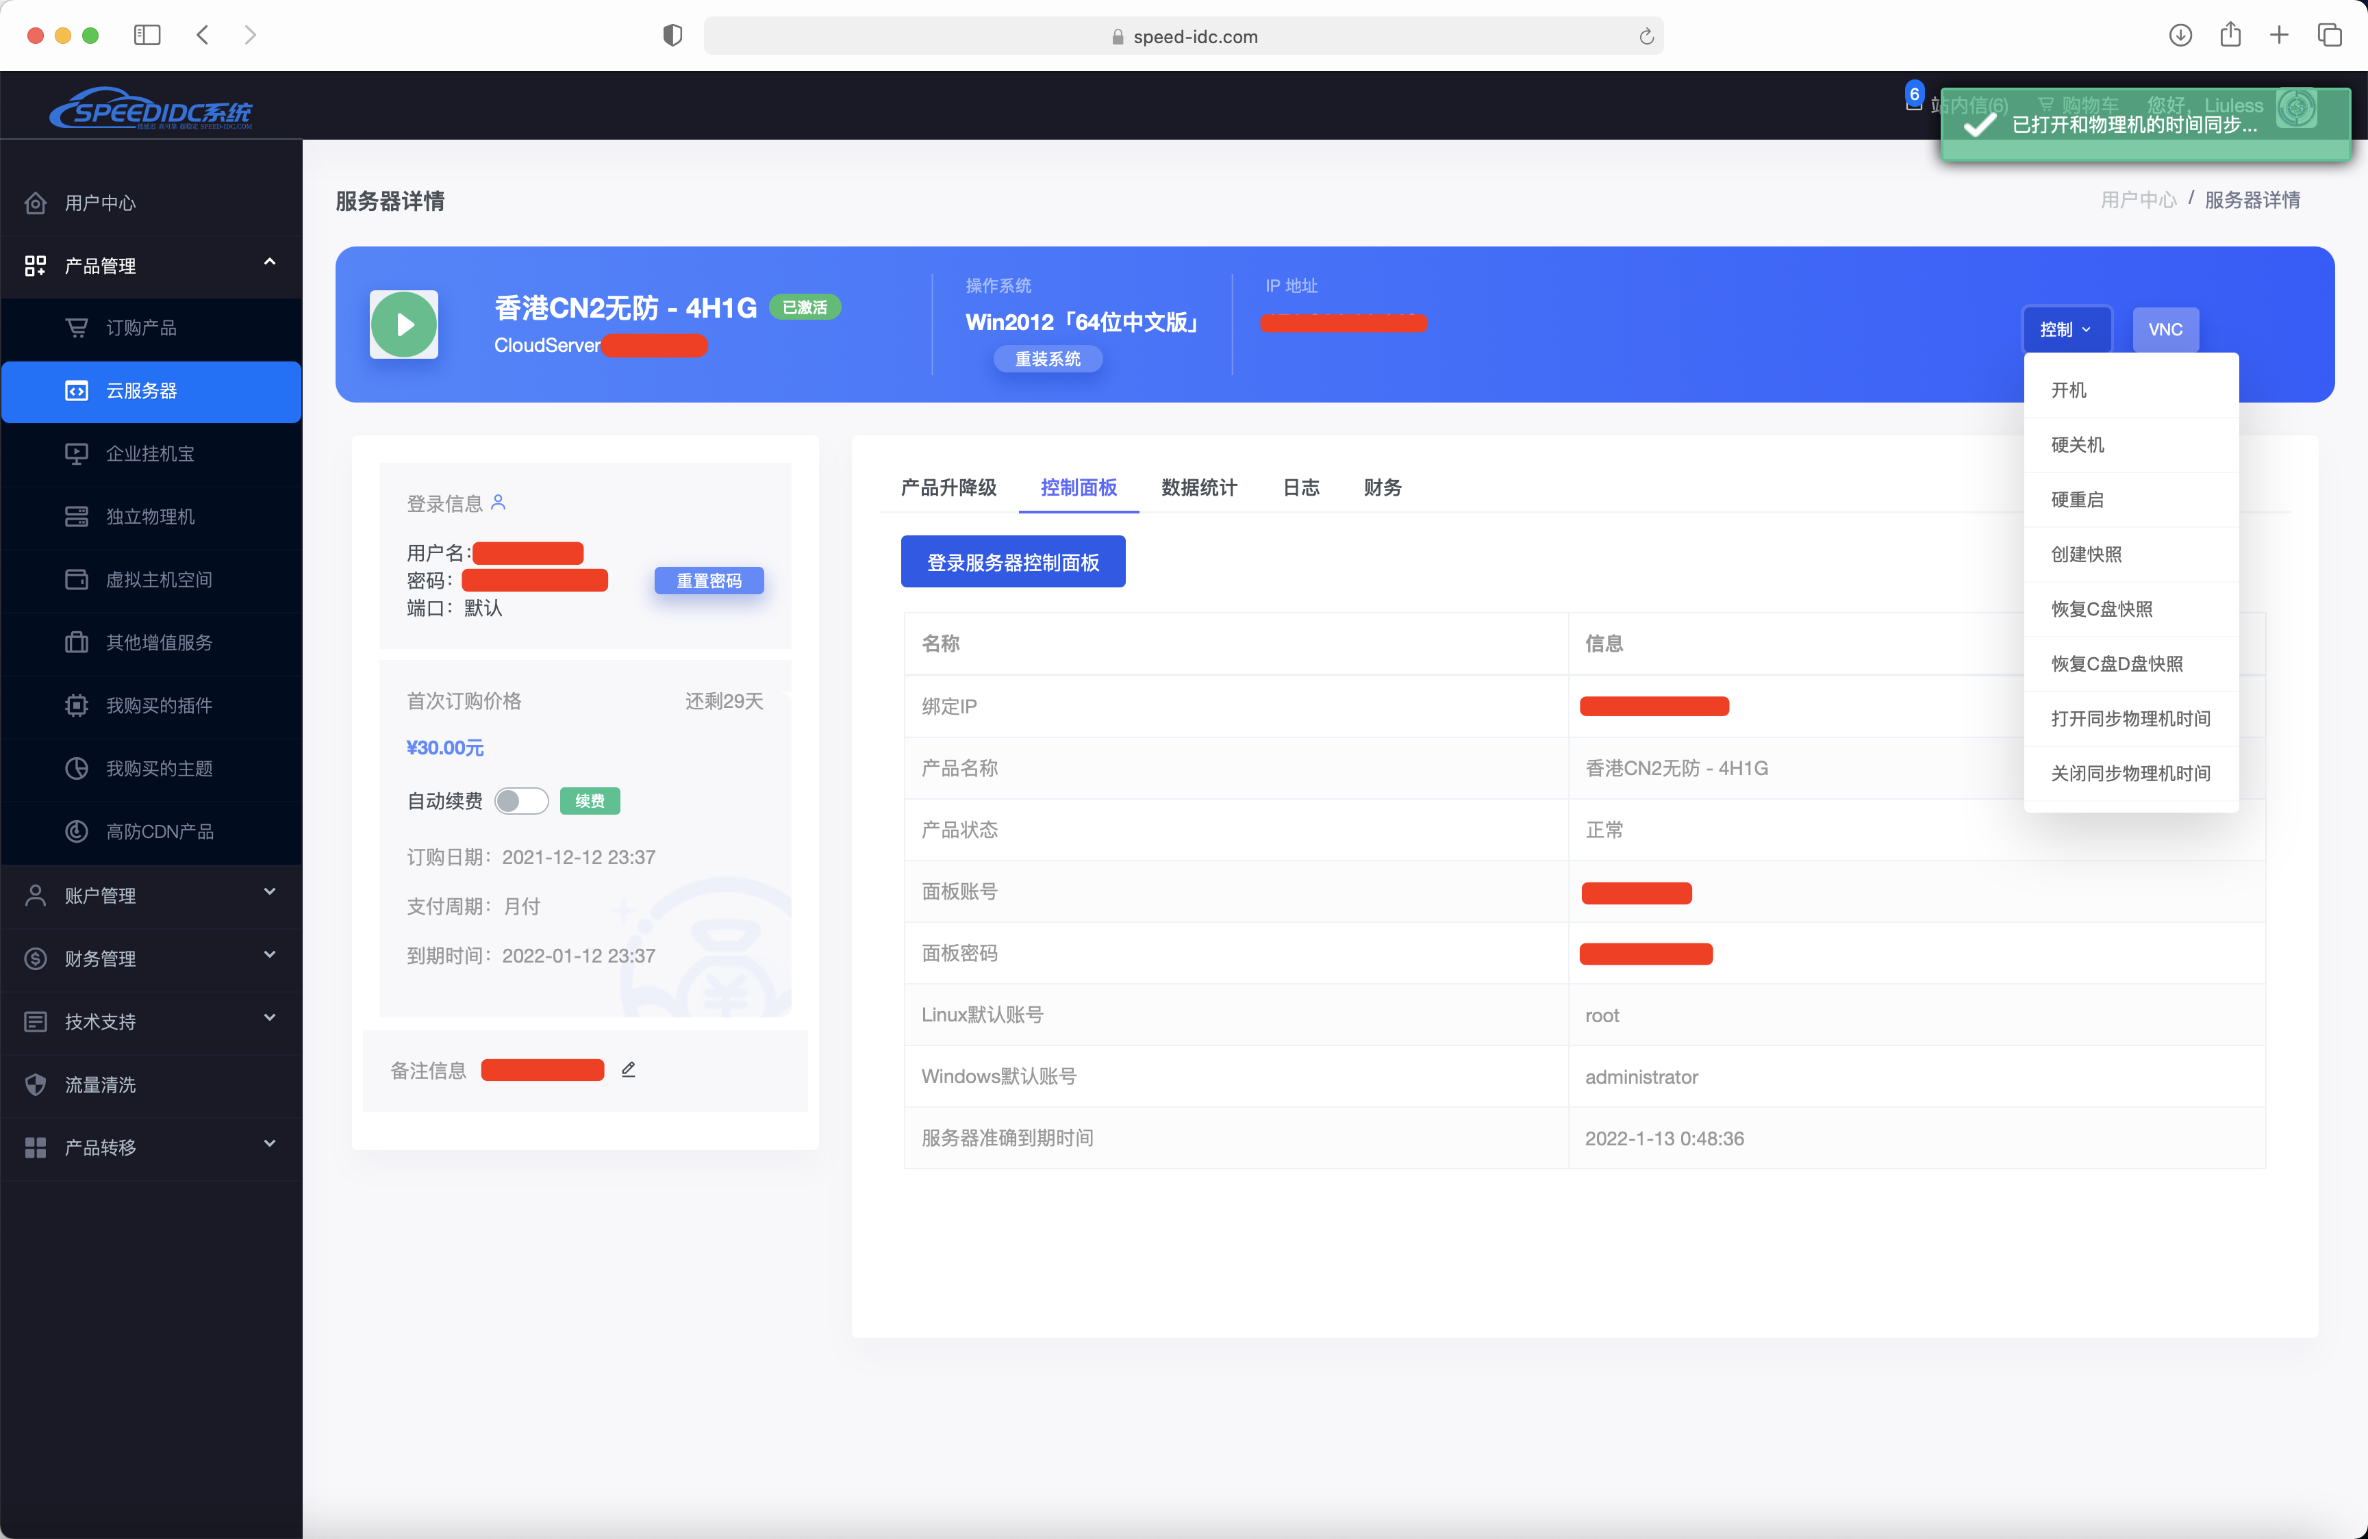The height and width of the screenshot is (1539, 2368).
Task: Expand the 技术支持 menu chevron
Action: pyautogui.click(x=270, y=1018)
